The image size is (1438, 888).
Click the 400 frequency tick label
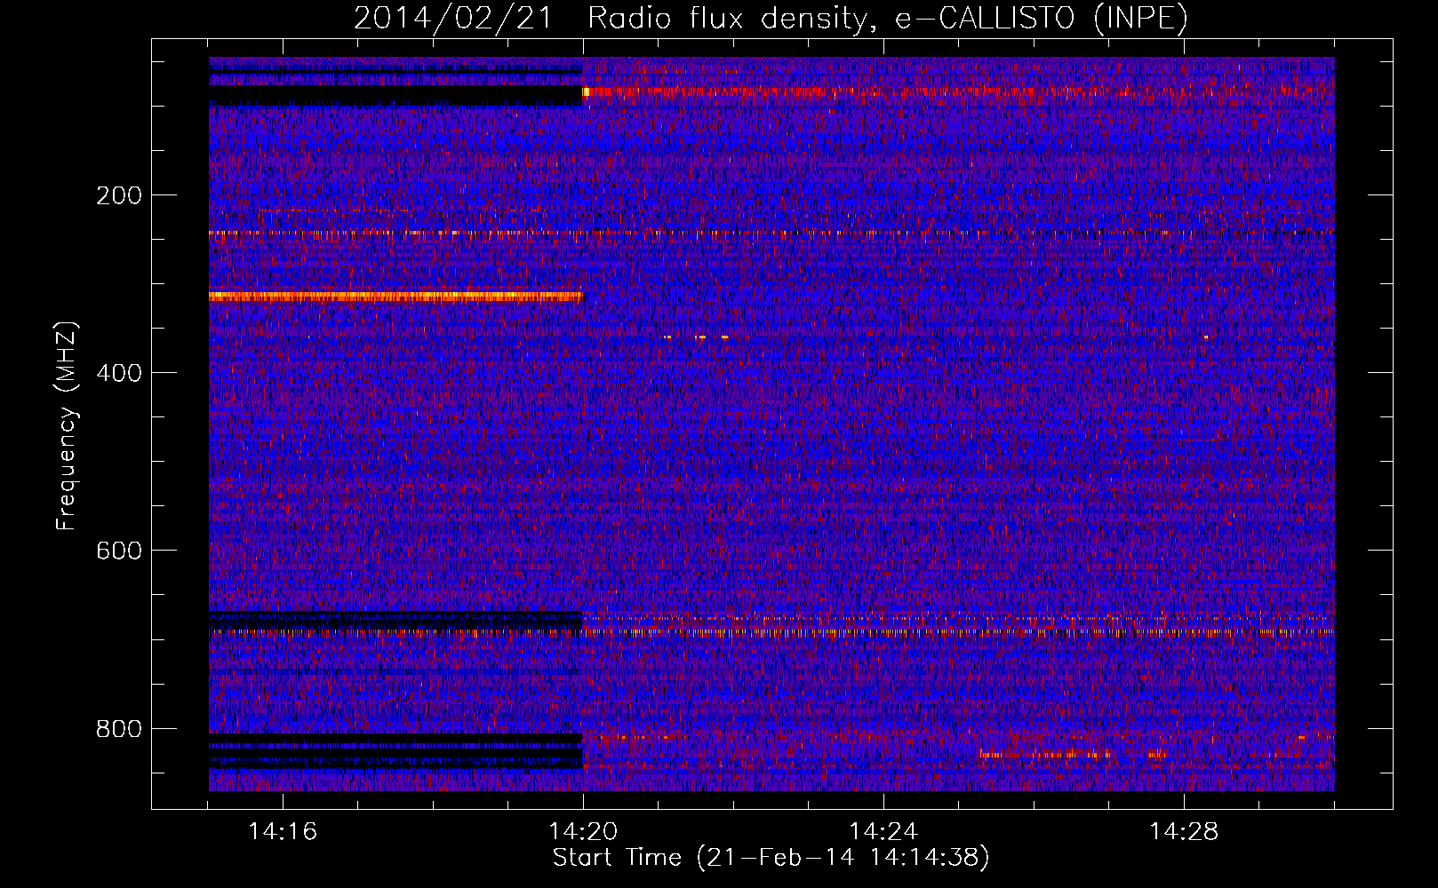[118, 373]
